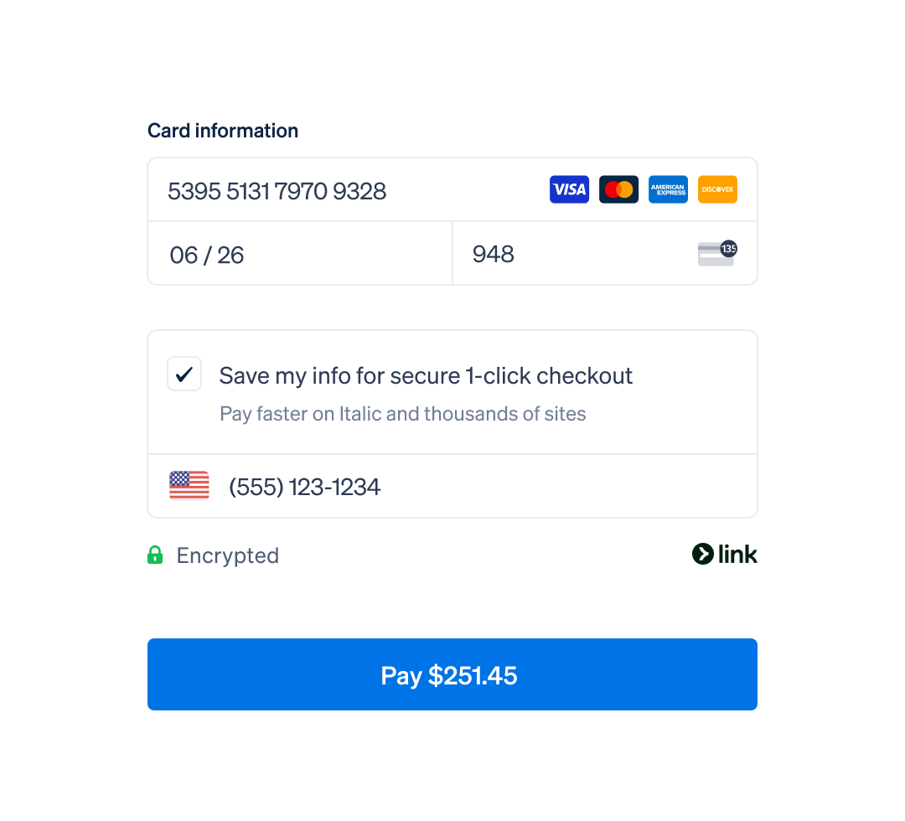This screenshot has width=905, height=821.
Task: Open country selector via US flag
Action: pos(189,485)
